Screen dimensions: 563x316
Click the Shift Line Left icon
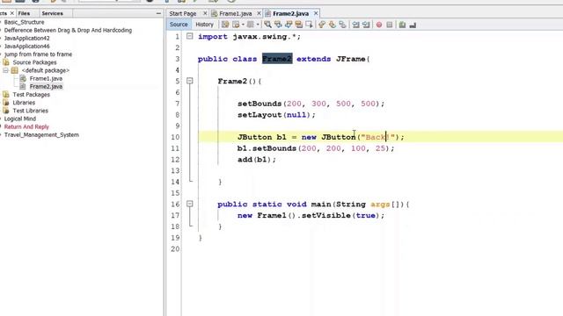pyautogui.click(x=355, y=25)
